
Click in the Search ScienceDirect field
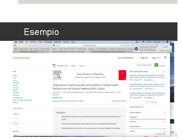point(145,65)
